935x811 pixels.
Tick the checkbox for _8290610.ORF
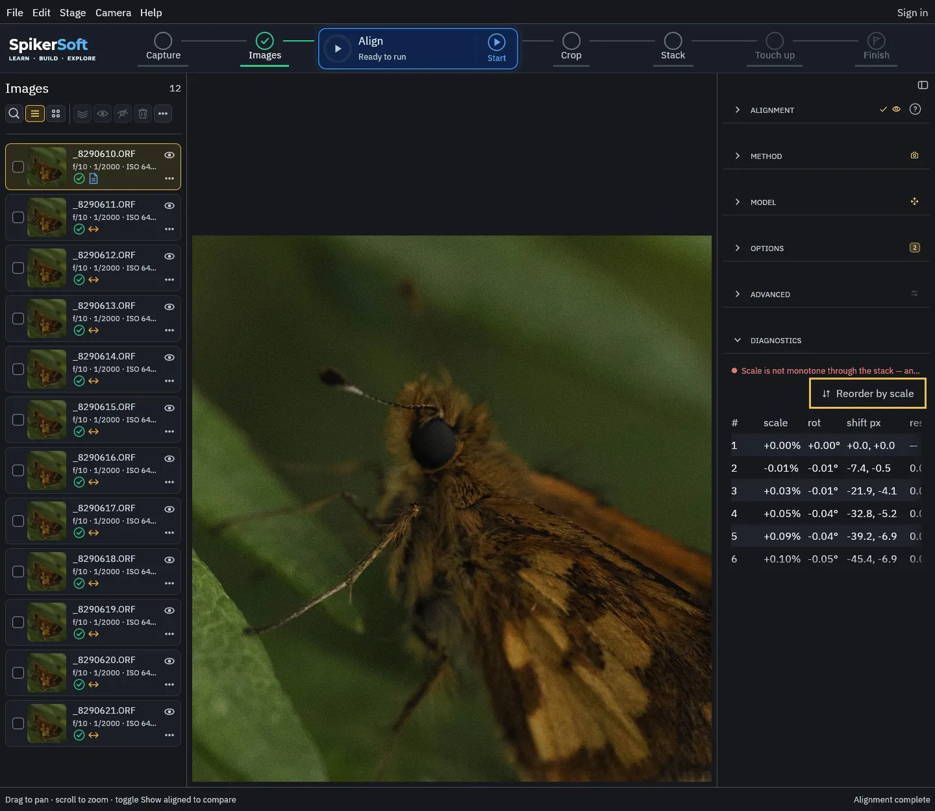coord(18,167)
